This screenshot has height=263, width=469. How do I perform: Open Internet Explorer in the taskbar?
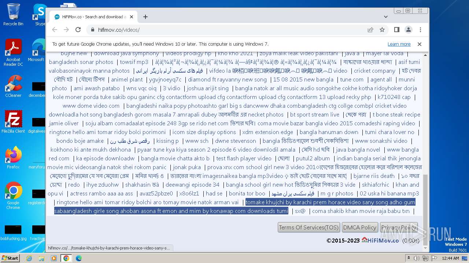[29, 258]
